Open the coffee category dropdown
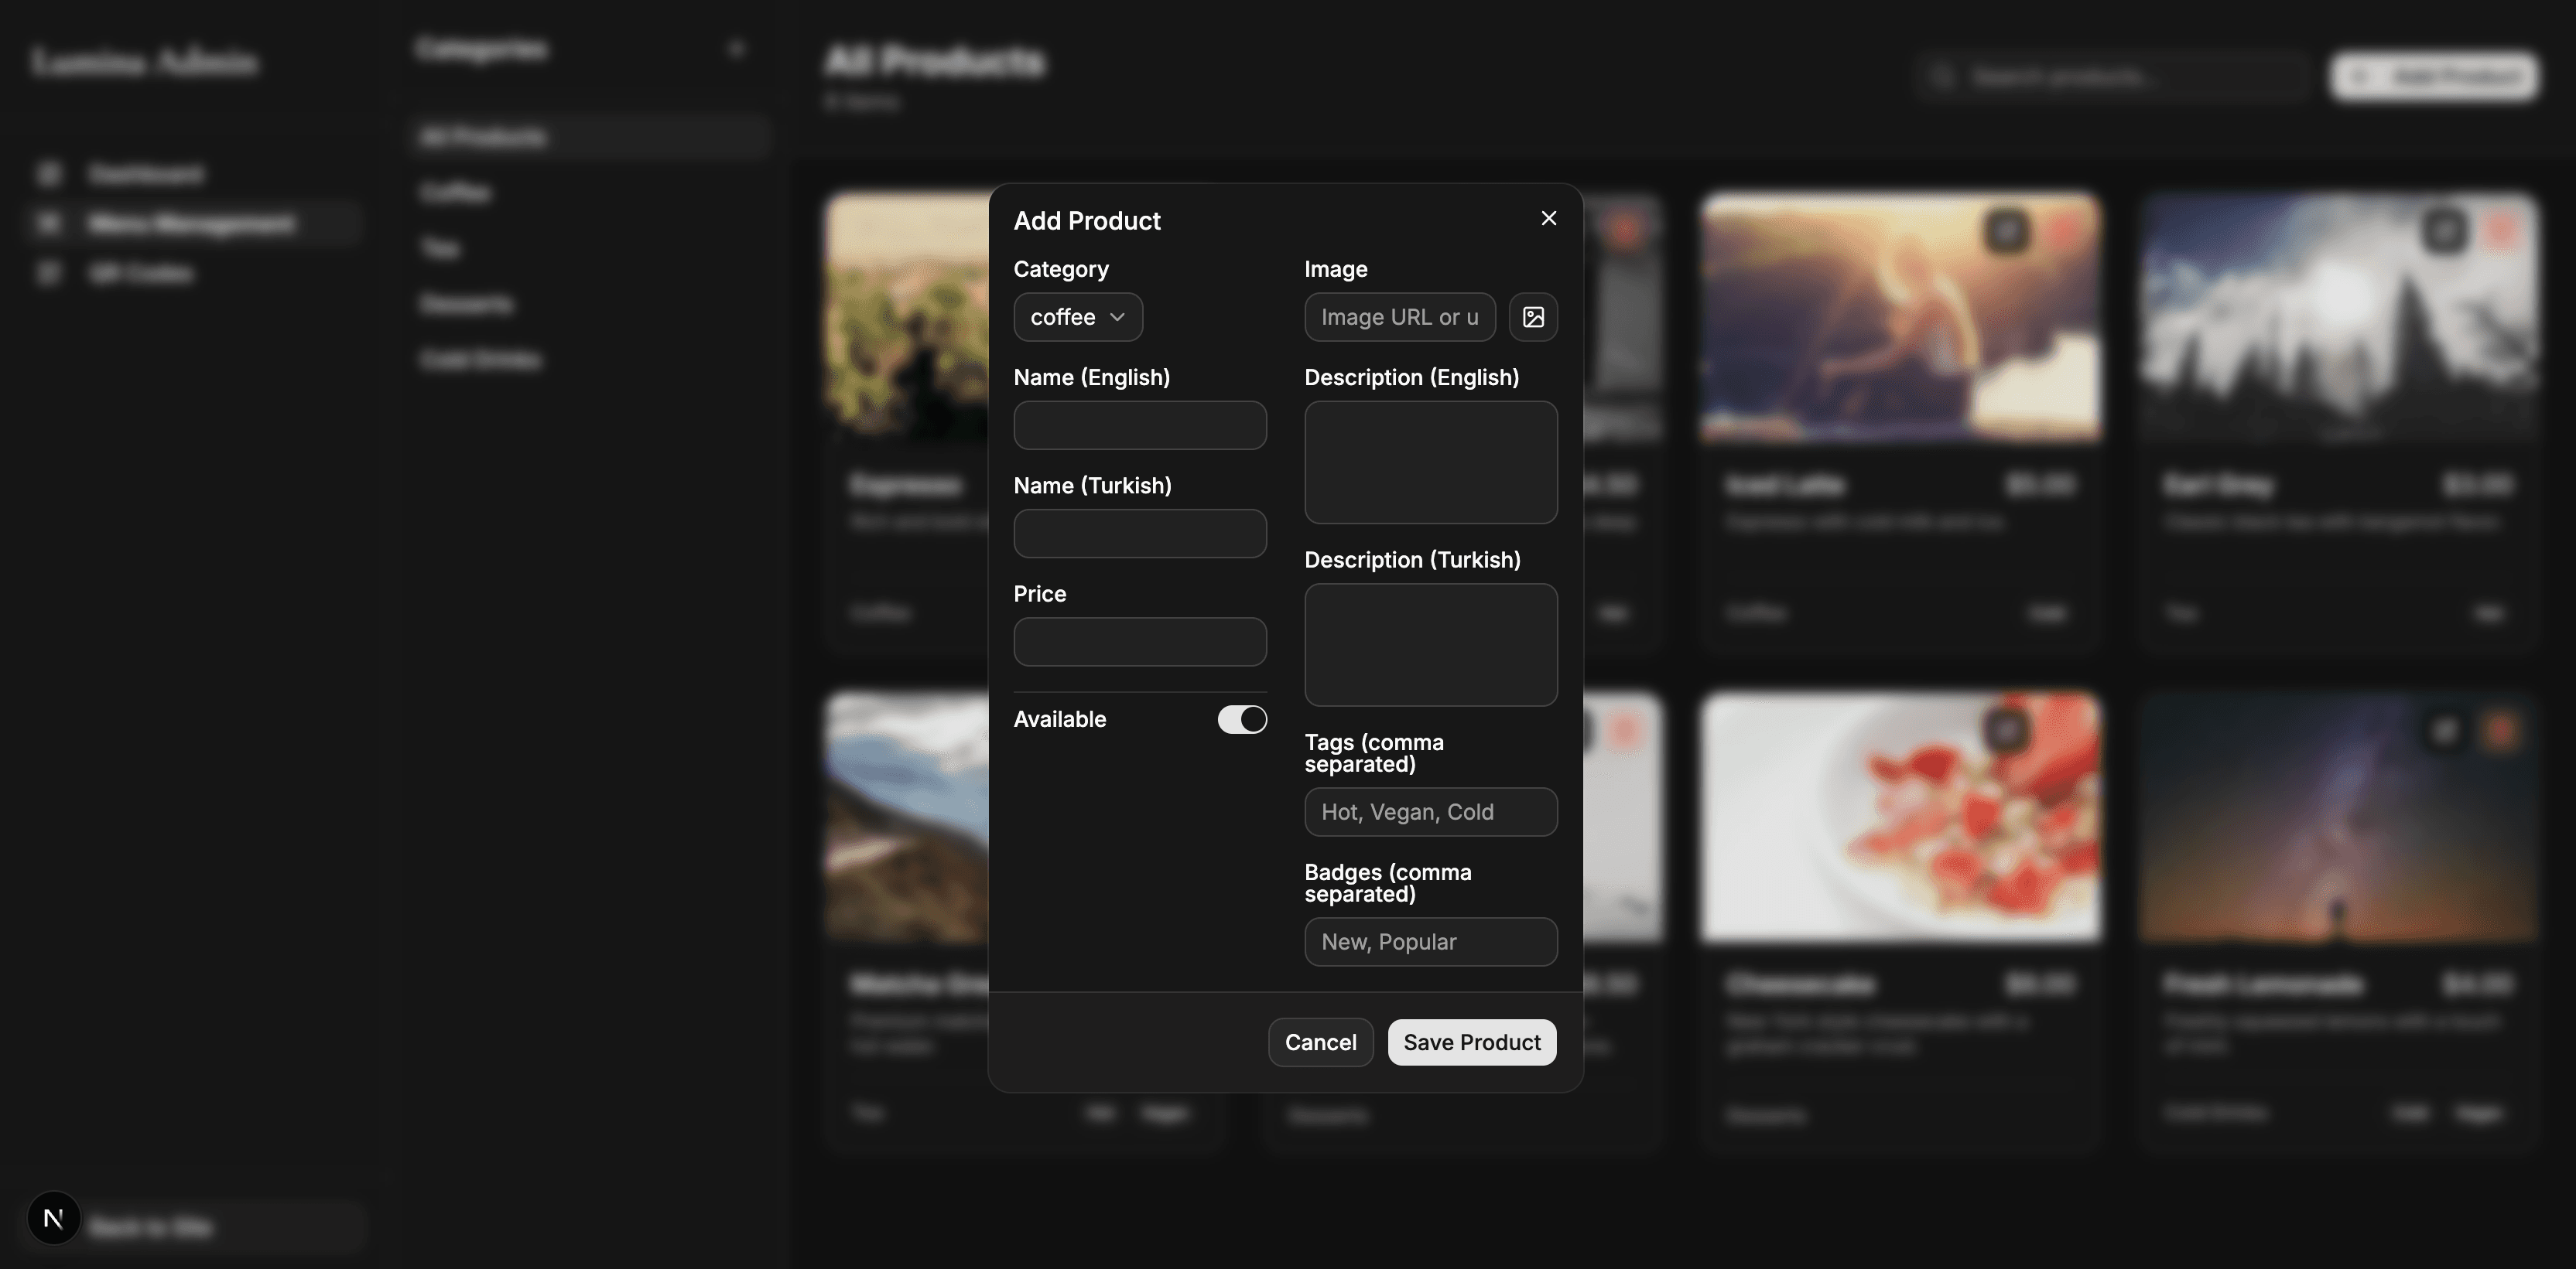This screenshot has width=2576, height=1269. [1078, 317]
